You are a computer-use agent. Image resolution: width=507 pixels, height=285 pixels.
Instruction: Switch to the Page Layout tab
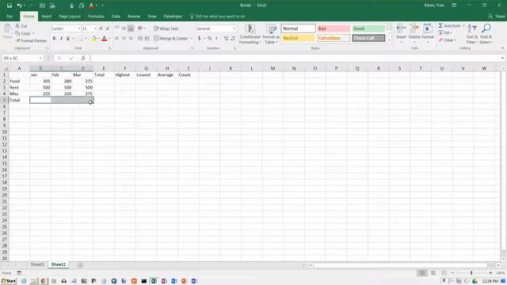click(70, 16)
